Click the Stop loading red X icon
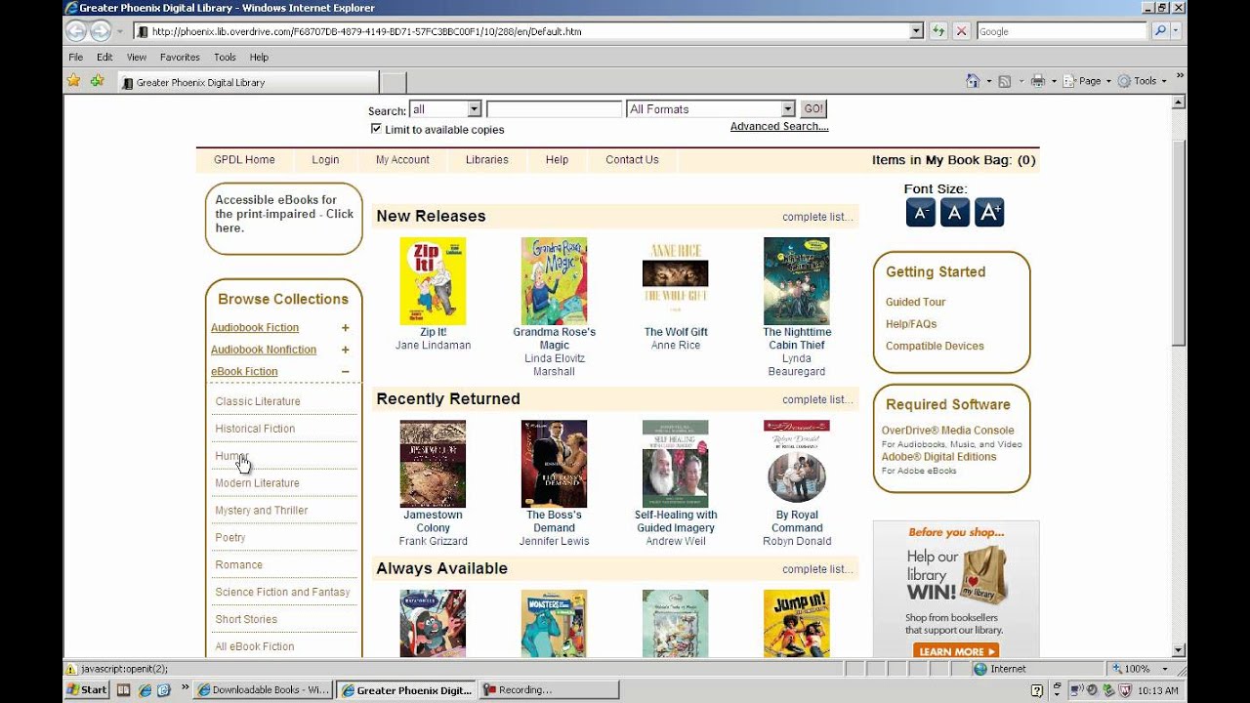 [x=962, y=31]
